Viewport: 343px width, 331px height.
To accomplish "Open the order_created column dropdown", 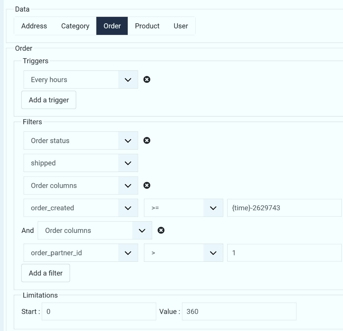I will click(x=81, y=208).
